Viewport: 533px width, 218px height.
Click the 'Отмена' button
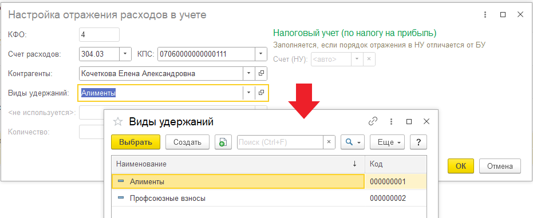(500, 166)
